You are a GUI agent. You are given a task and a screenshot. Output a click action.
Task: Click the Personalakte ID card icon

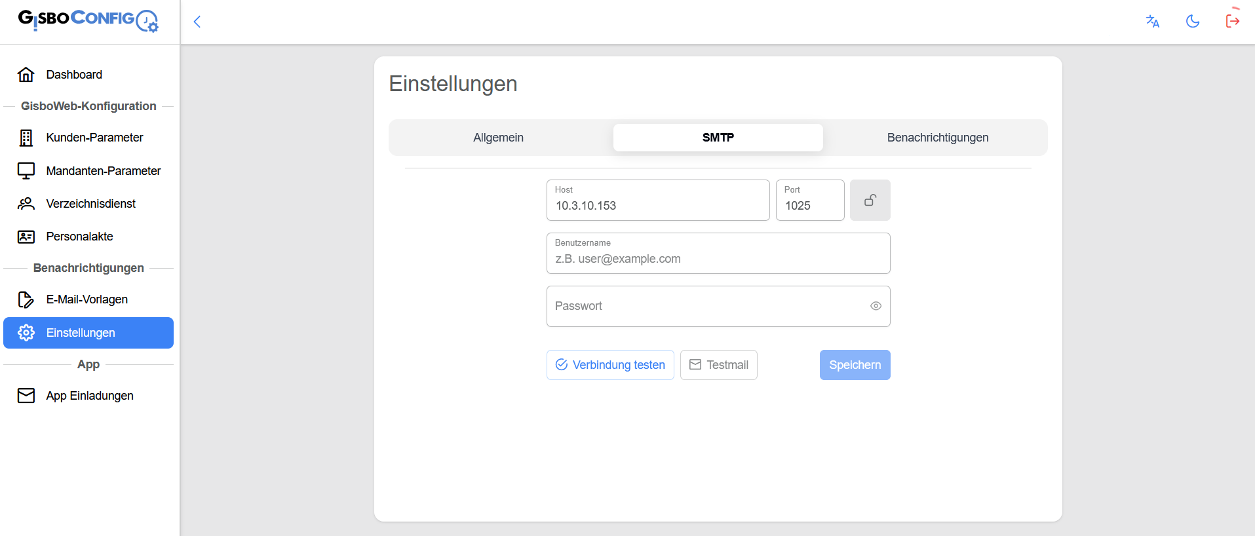click(26, 237)
